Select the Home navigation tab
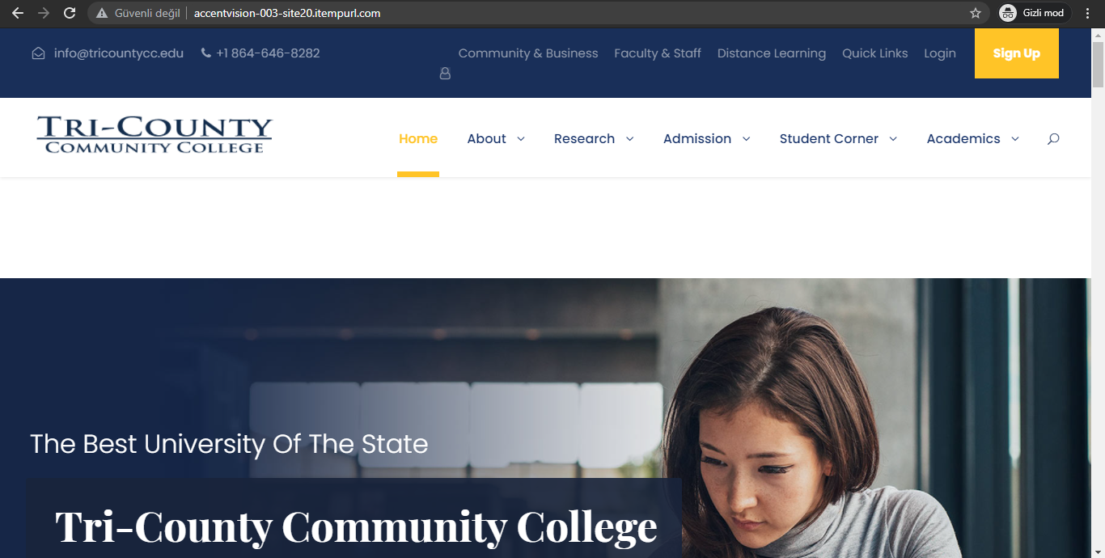 point(418,139)
